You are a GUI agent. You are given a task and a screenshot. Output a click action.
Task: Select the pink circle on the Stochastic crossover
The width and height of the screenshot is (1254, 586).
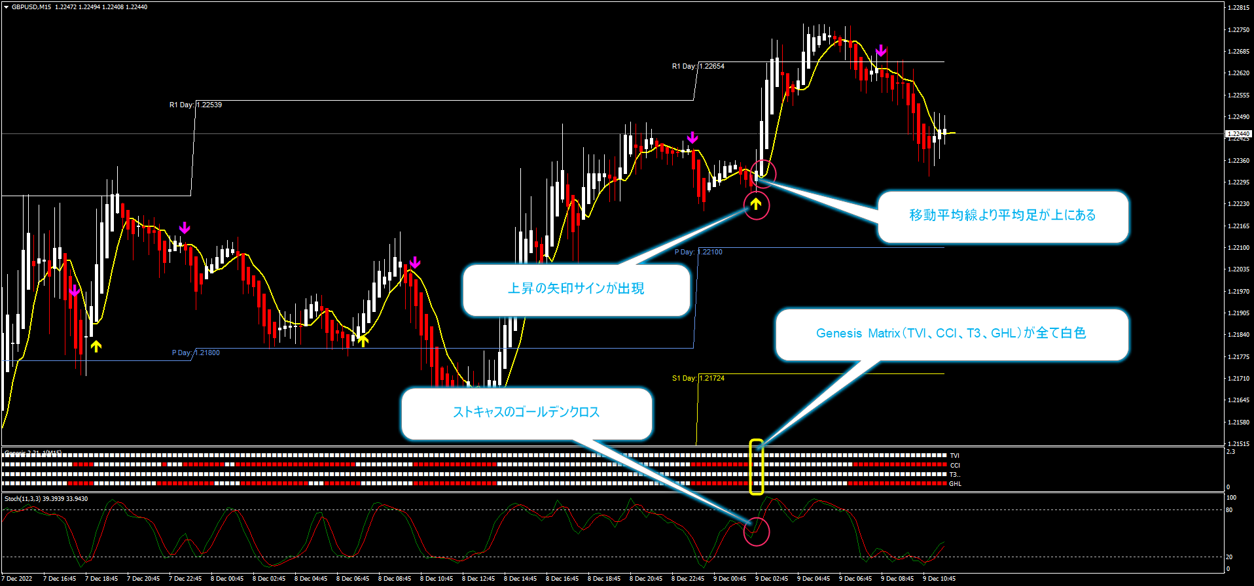tap(757, 531)
